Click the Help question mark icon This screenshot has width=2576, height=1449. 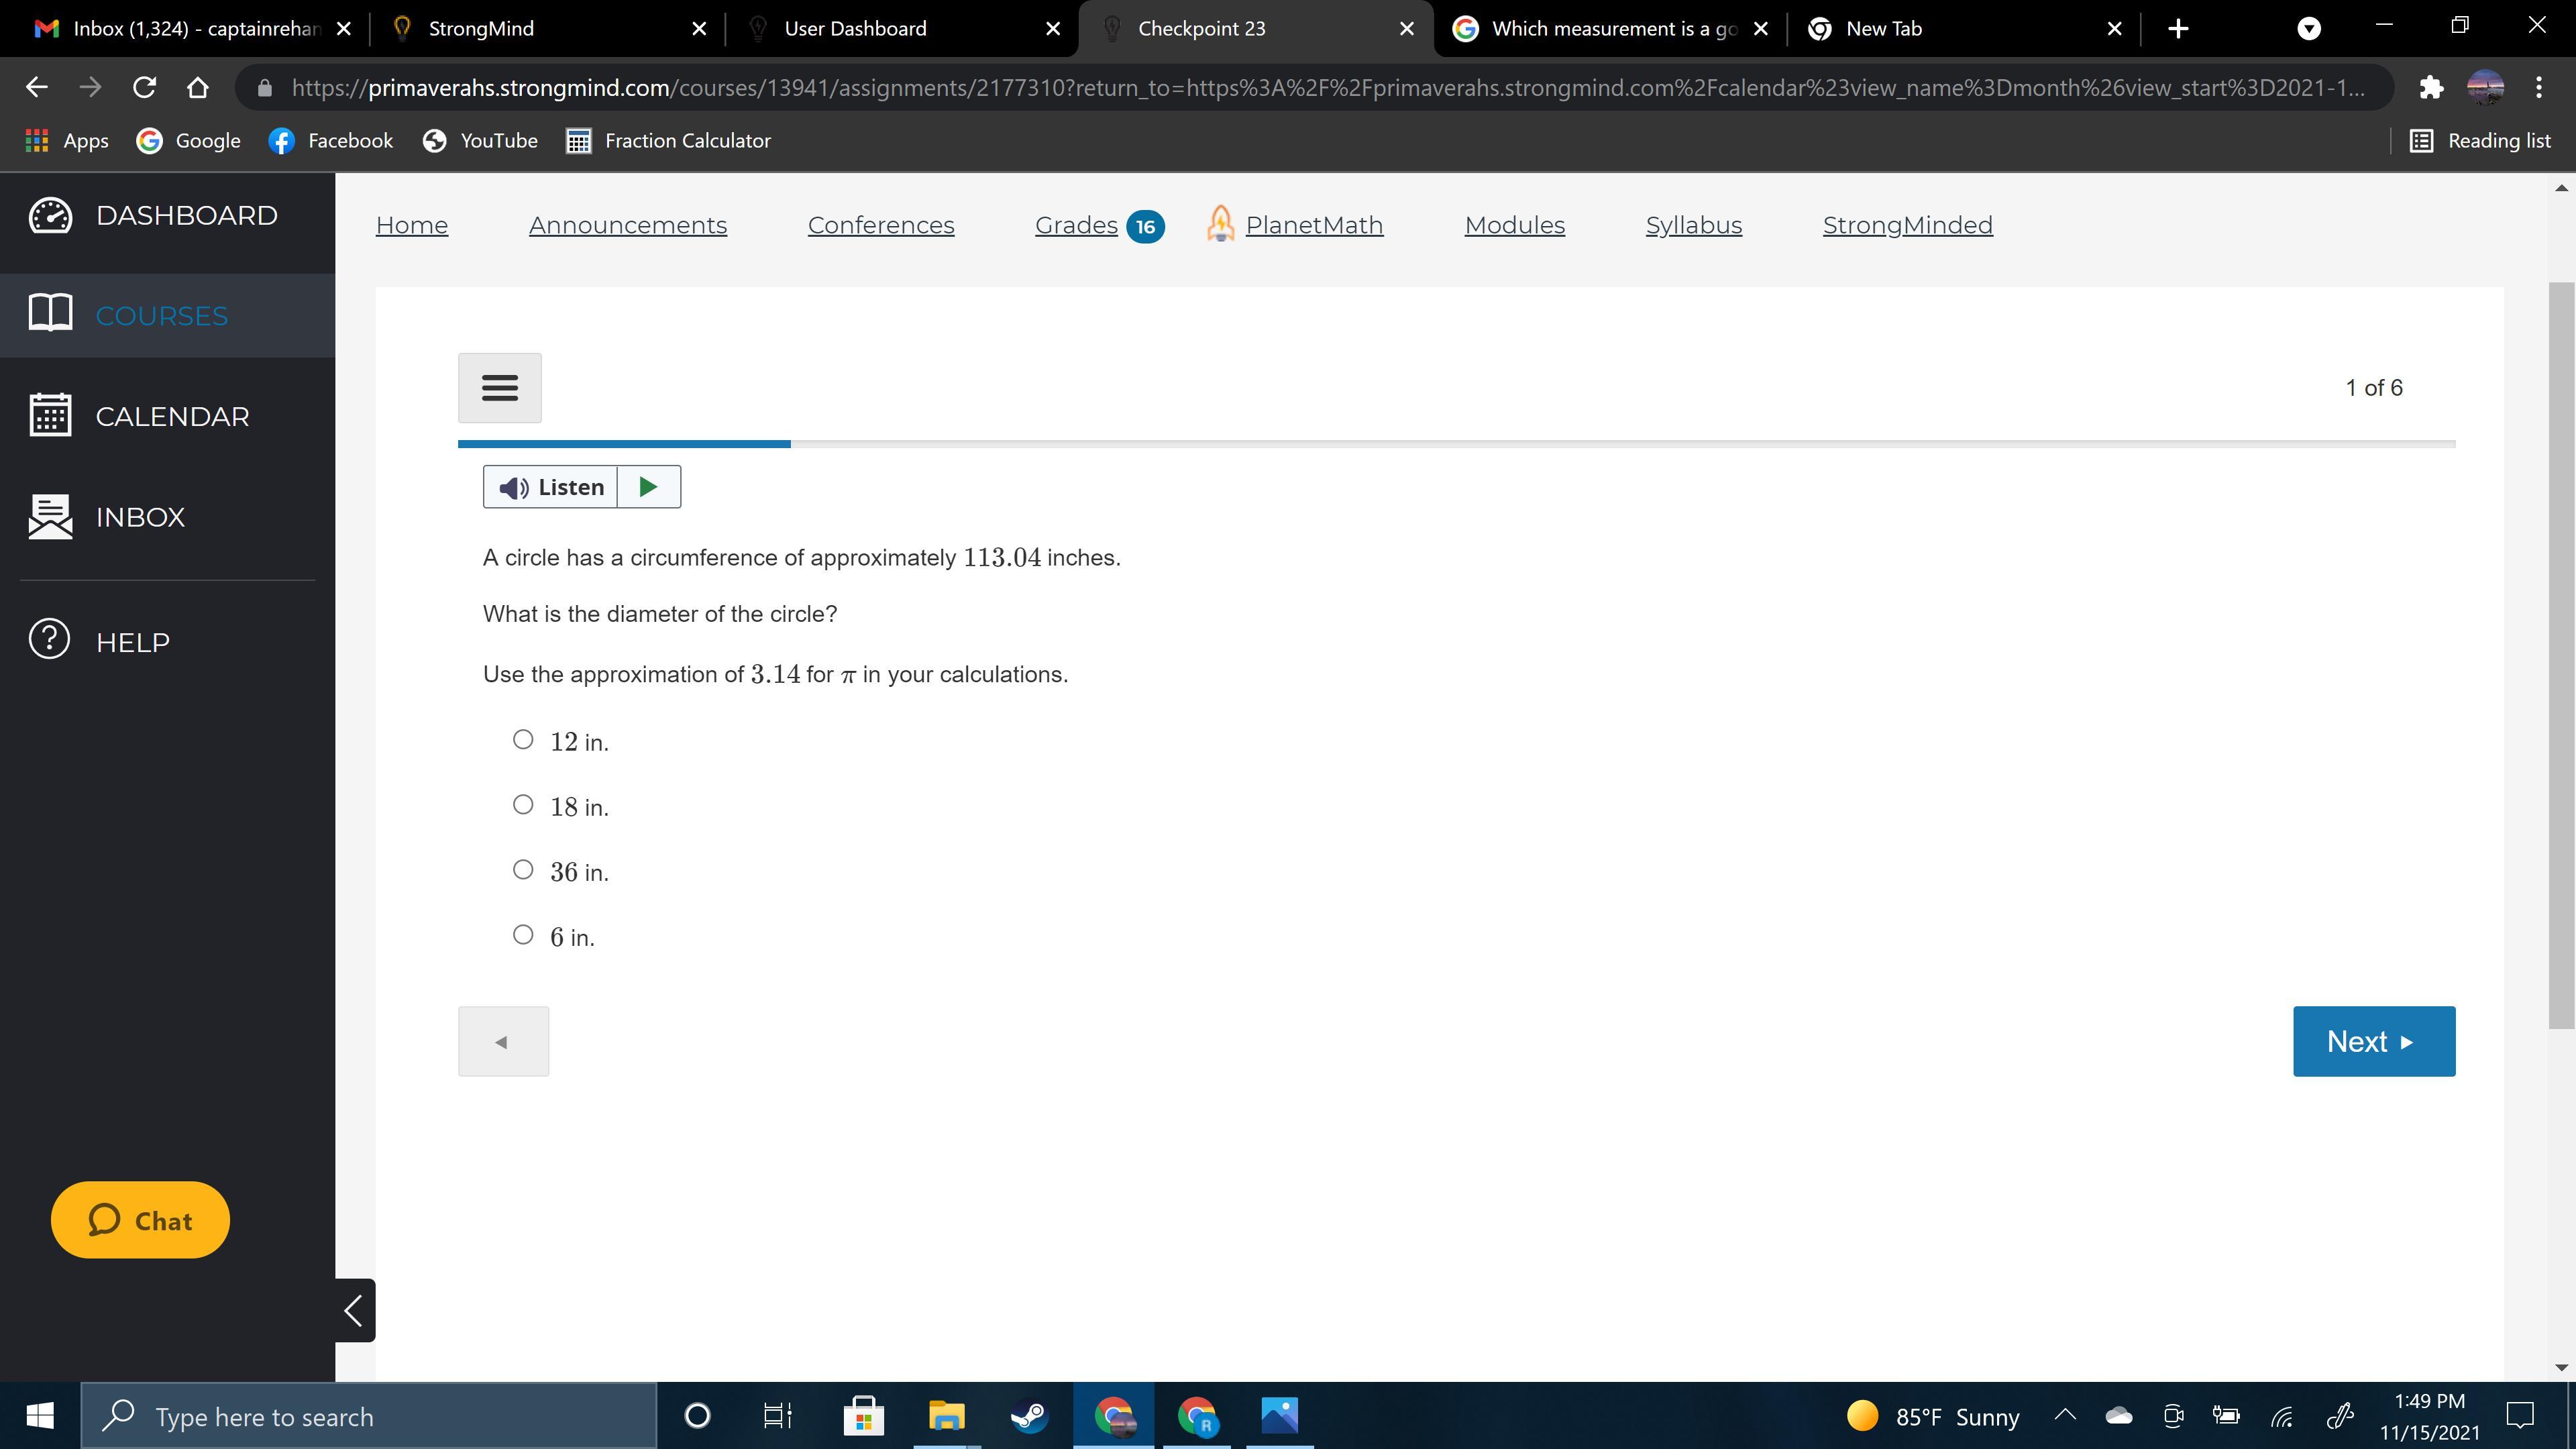(x=50, y=640)
